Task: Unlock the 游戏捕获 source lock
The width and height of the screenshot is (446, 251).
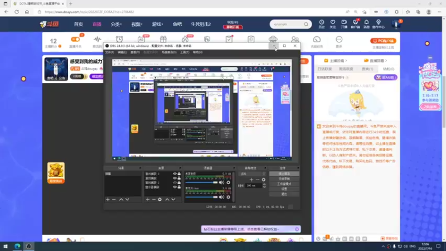Action: coord(179,178)
